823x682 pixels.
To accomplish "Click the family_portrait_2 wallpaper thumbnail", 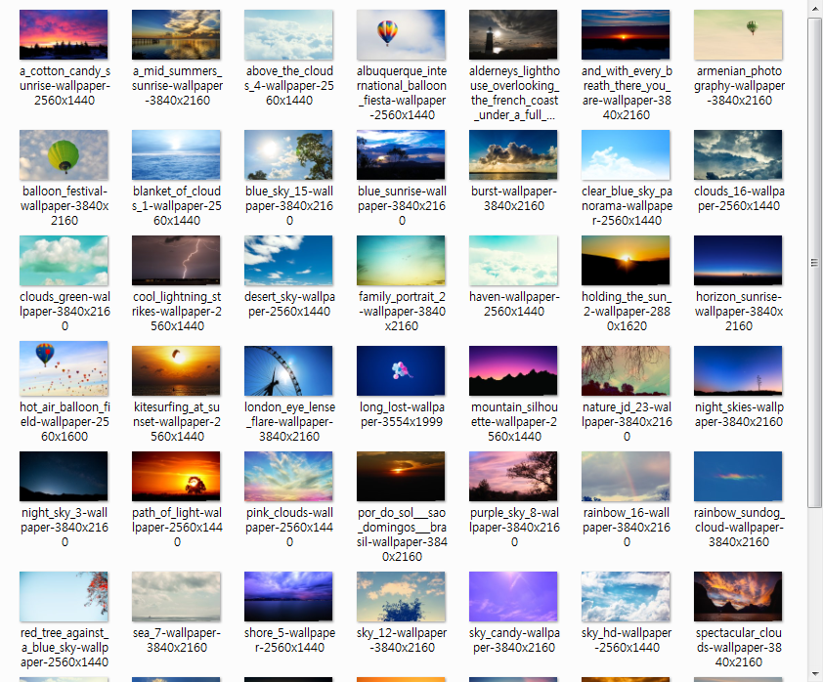I will [401, 260].
